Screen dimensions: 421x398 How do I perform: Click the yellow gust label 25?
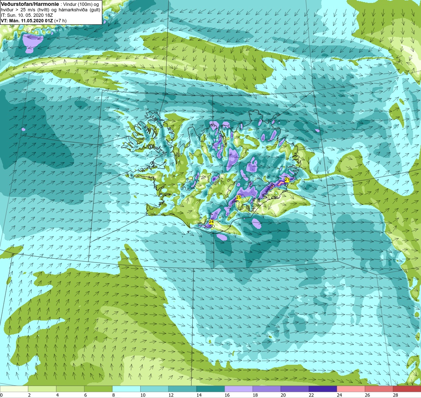238,197
